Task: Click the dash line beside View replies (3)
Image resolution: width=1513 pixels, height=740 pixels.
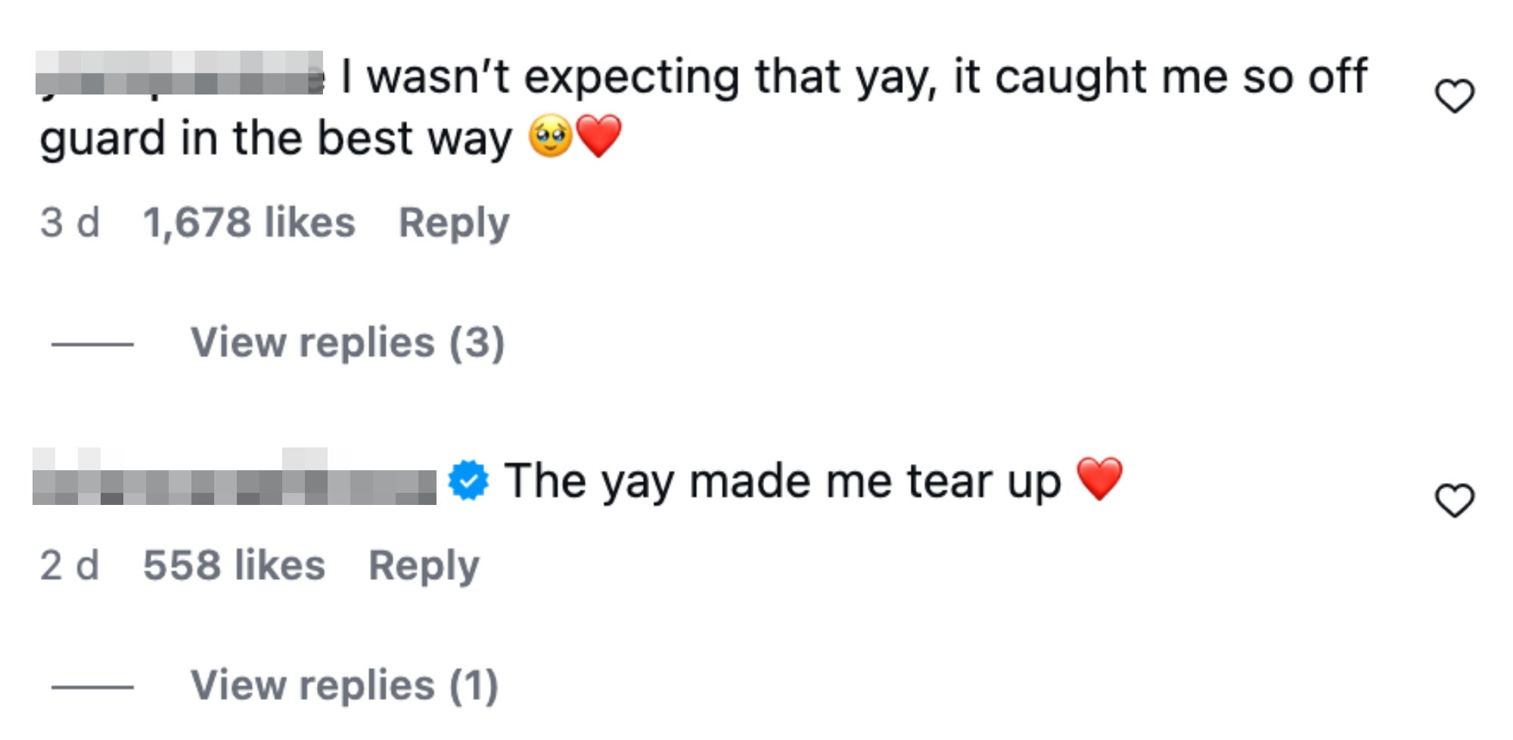Action: (92, 344)
